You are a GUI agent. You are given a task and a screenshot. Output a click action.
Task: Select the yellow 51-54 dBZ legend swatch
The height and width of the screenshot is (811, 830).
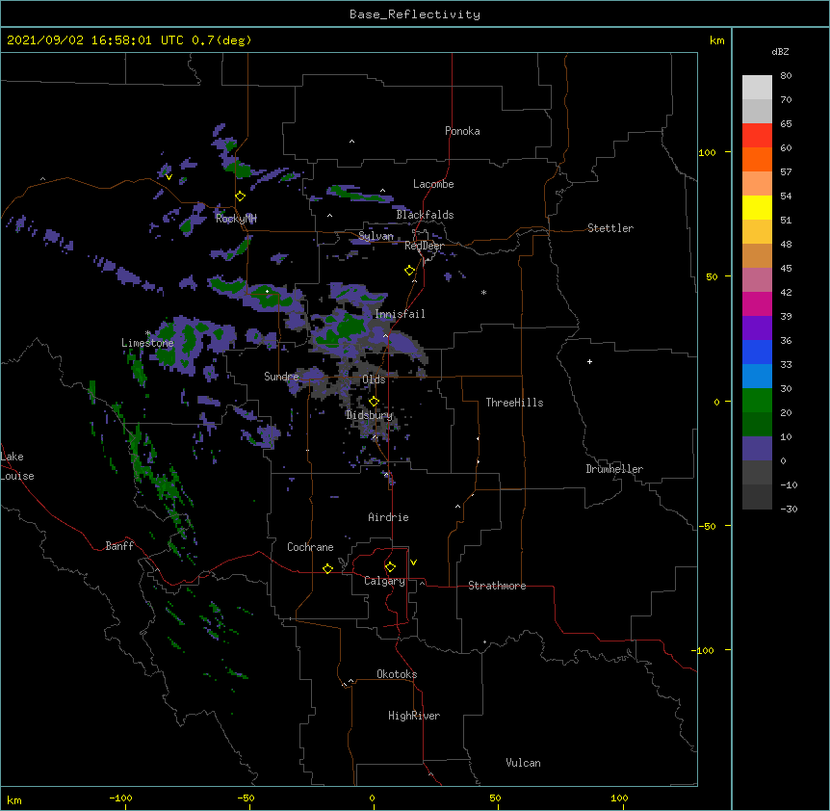(x=757, y=207)
